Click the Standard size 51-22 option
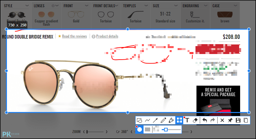256x139 pixels. (165, 17)
